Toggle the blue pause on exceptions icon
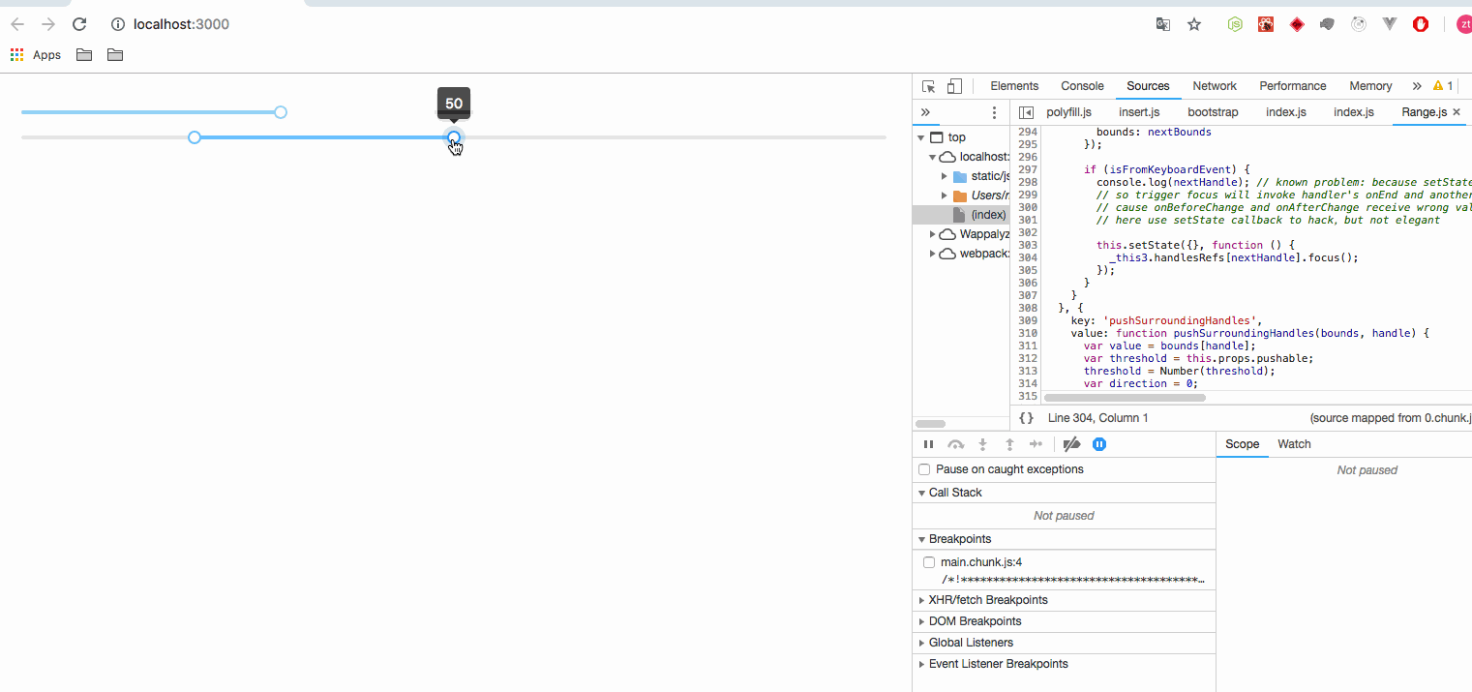1472x692 pixels. 1099,444
